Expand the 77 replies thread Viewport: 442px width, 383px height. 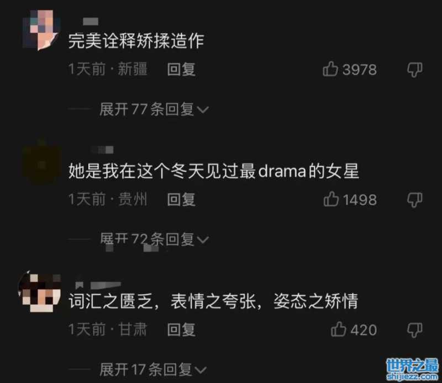[154, 109]
